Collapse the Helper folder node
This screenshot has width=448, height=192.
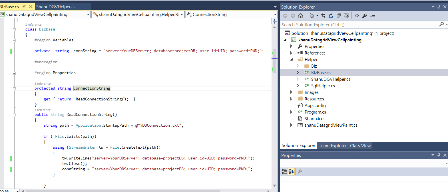291,59
